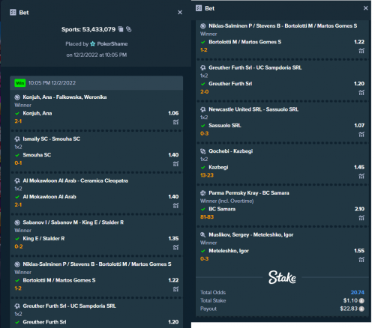Click the odds value 1.45
The image size is (375, 328).
359,167
